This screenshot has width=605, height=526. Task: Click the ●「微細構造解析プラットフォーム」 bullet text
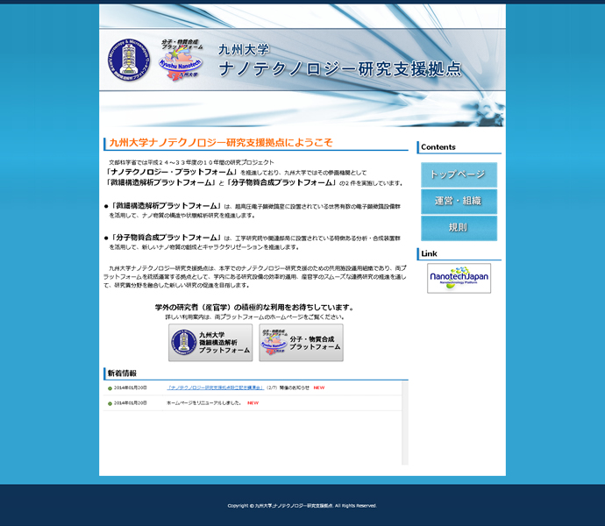162,206
